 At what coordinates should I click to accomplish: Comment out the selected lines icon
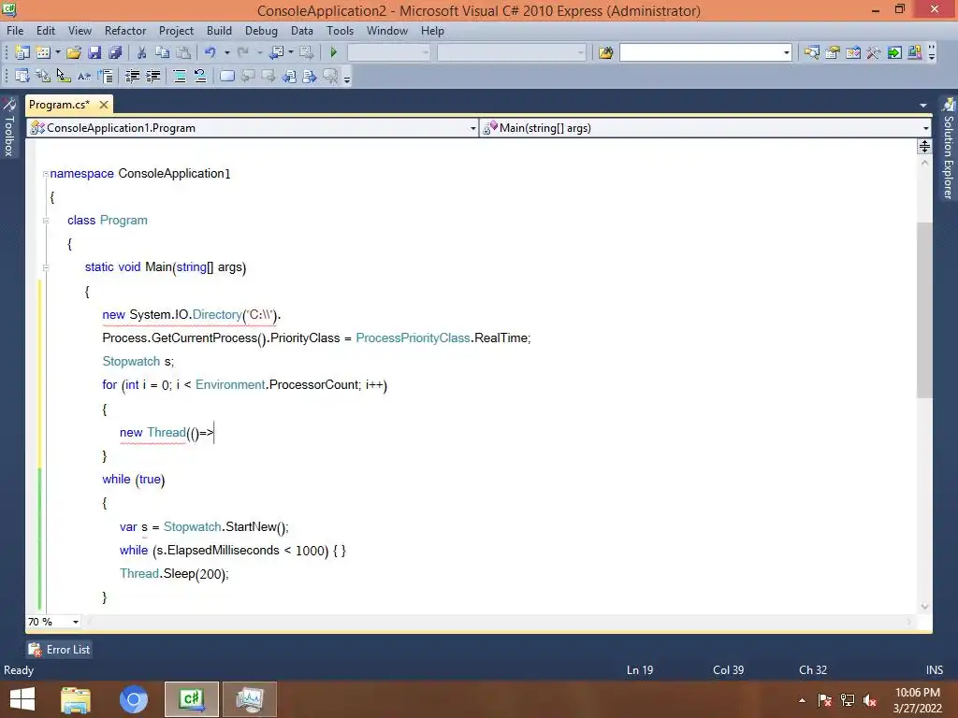(180, 76)
